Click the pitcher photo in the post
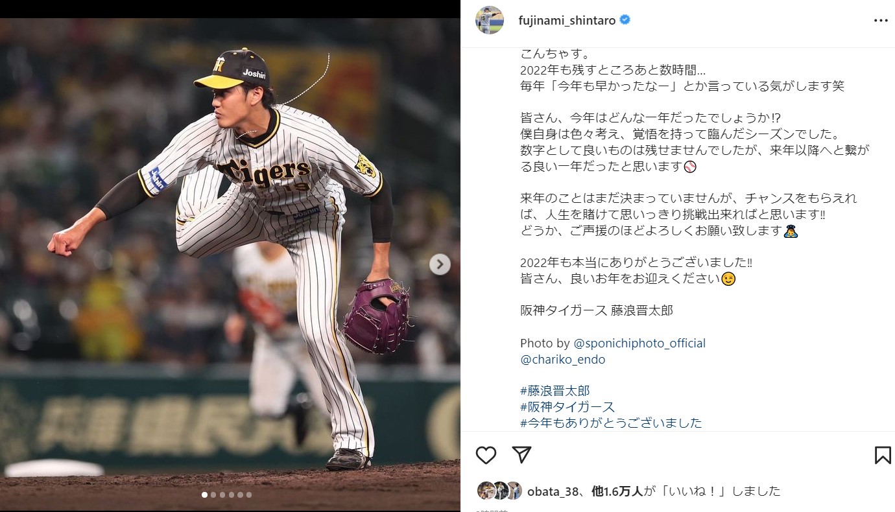Screen dimensions: 895x512 click(x=230, y=259)
